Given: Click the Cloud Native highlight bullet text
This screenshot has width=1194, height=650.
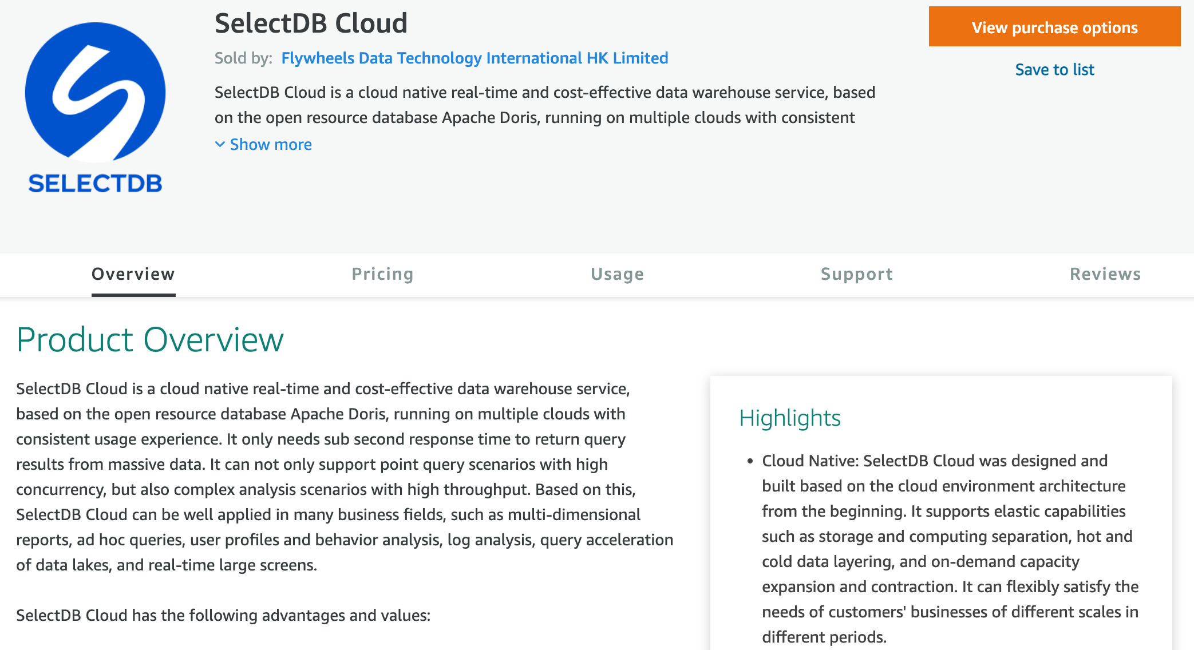Looking at the screenshot, I should (950, 549).
